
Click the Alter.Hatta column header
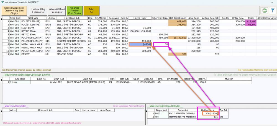point(263,18)
